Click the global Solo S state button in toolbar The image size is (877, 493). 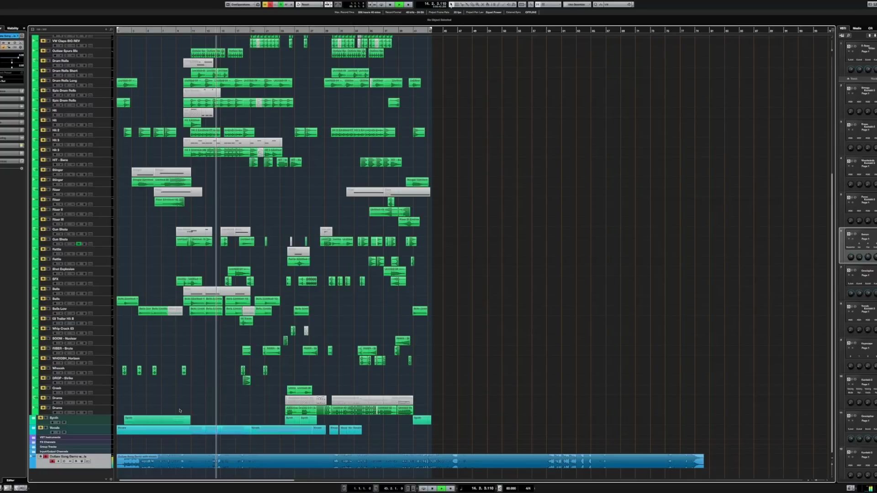[x=270, y=5]
